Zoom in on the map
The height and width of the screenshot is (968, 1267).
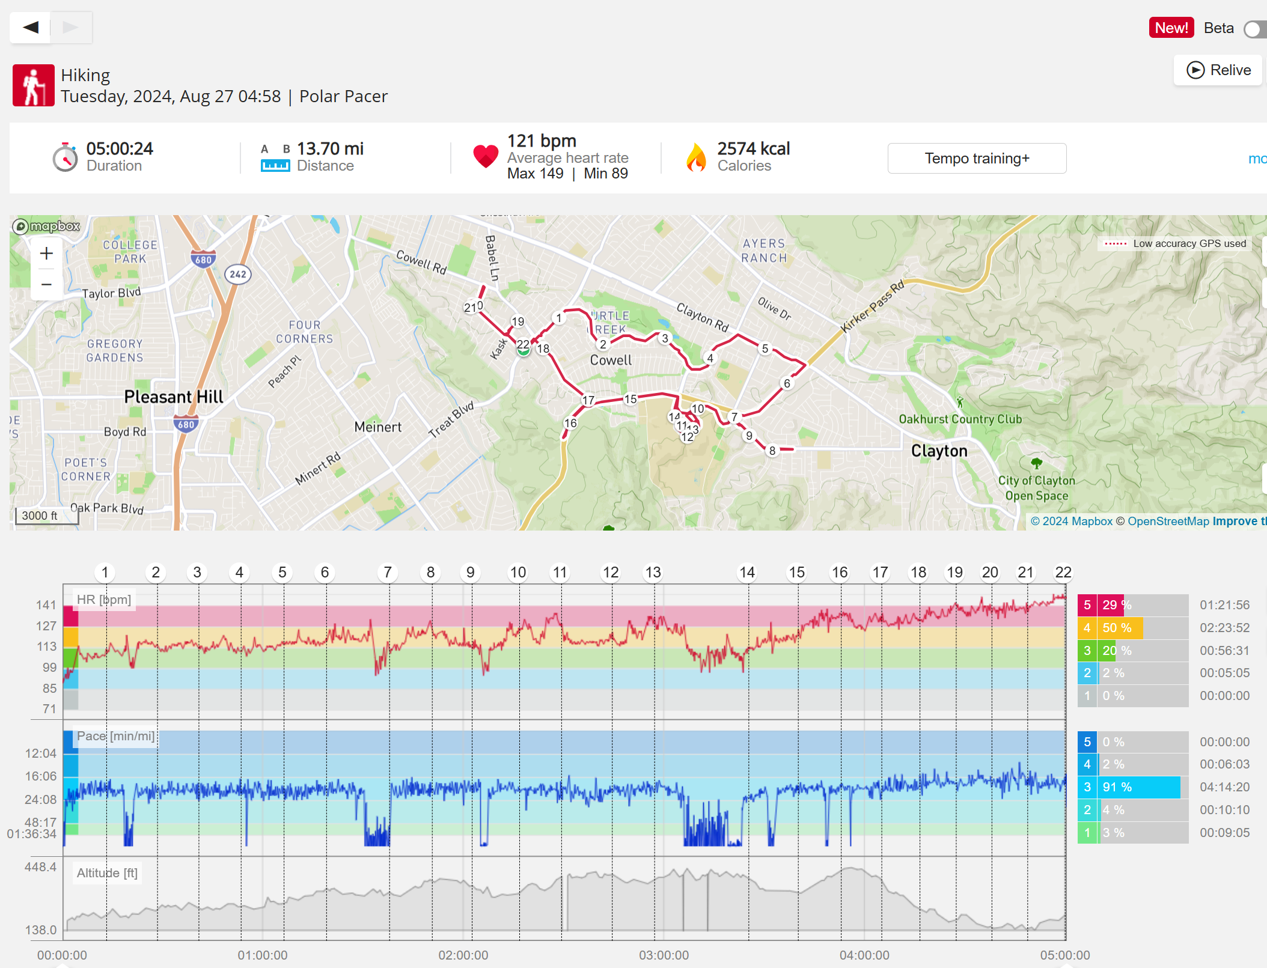coord(46,254)
